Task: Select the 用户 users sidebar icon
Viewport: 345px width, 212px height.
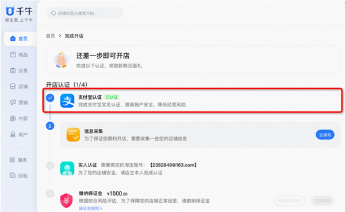Action: tap(13, 135)
